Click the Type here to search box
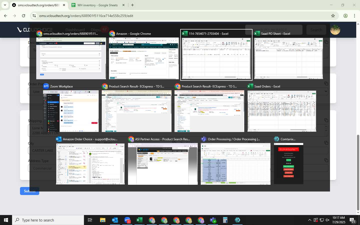 tap(48, 220)
